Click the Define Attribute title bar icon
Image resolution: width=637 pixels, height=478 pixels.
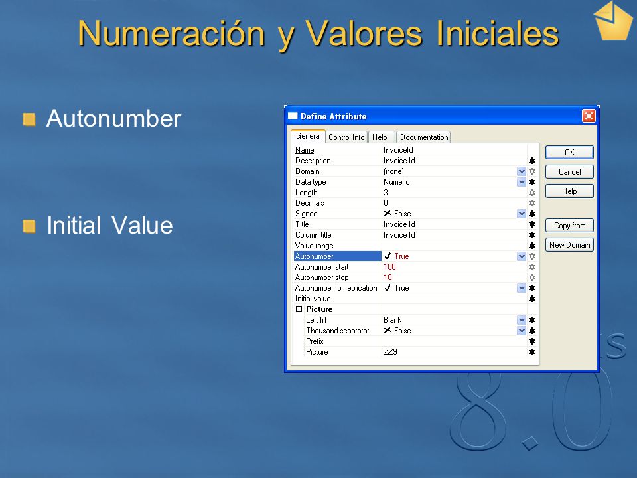pos(293,116)
